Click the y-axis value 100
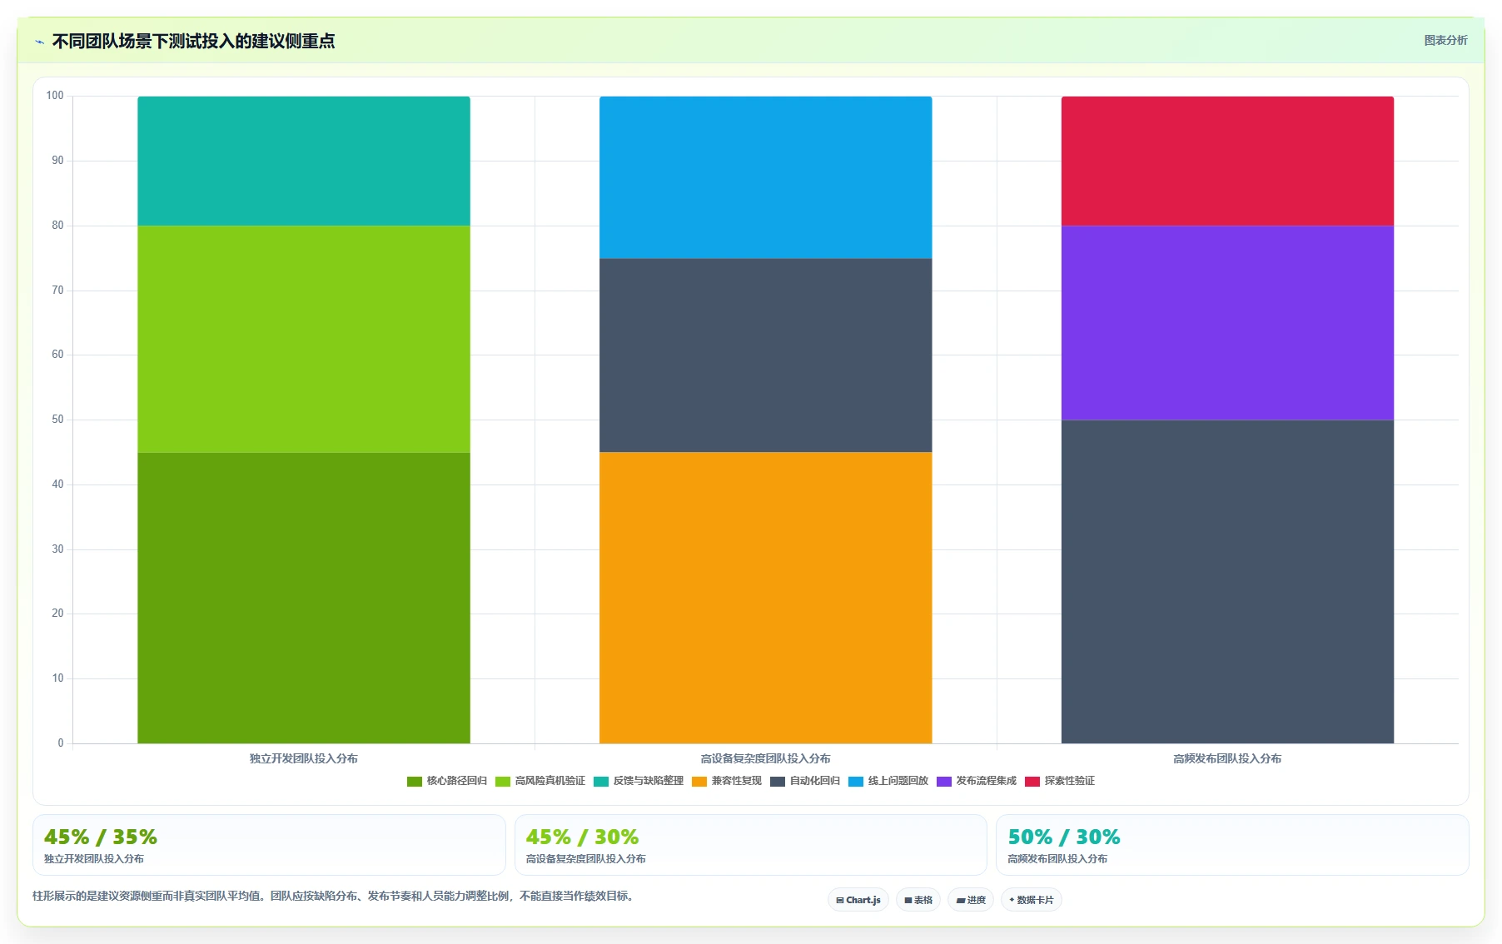Image resolution: width=1502 pixels, height=944 pixels. pos(55,96)
